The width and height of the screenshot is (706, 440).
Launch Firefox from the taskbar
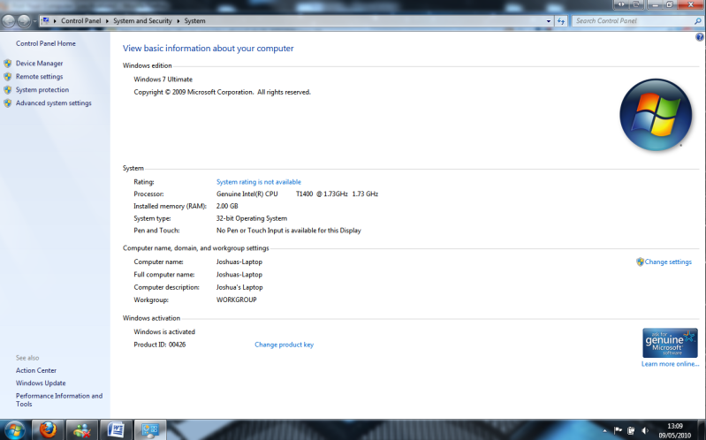click(x=48, y=429)
